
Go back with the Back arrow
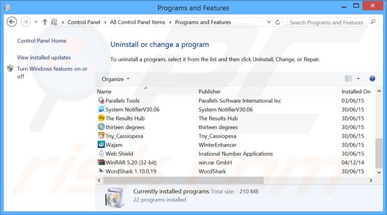12,22
